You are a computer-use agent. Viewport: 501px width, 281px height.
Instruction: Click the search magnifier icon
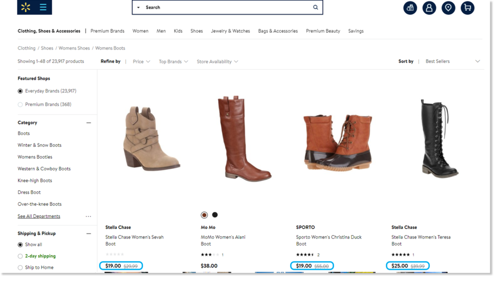(316, 7)
